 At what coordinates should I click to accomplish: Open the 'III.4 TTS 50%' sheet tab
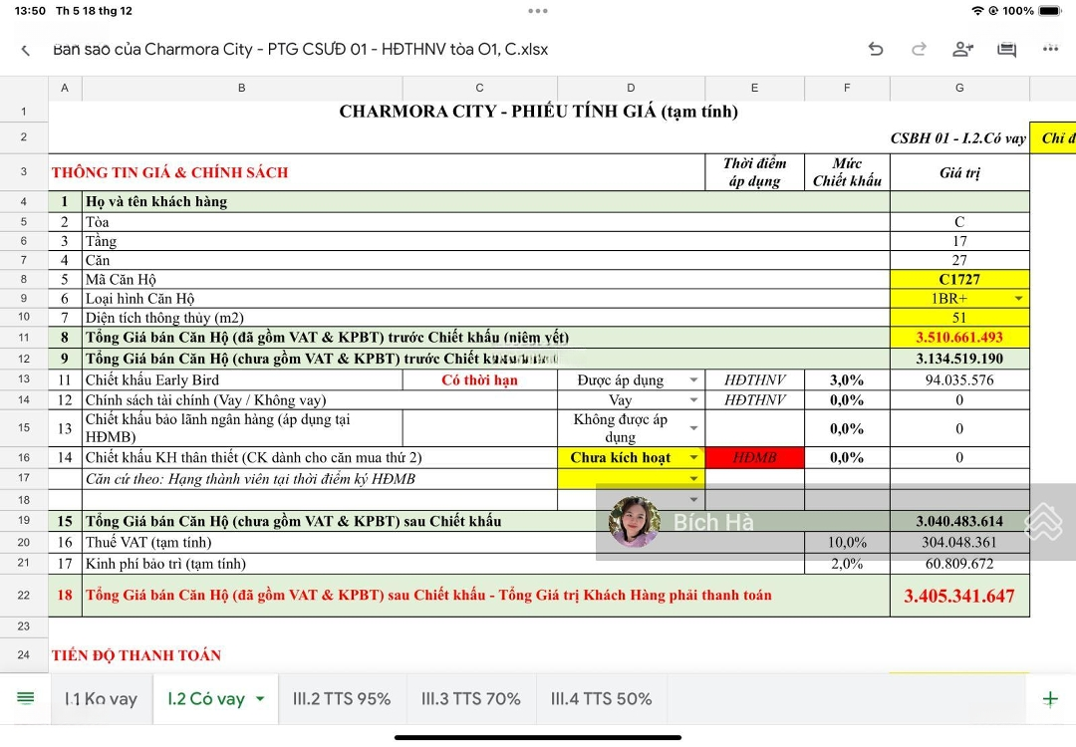[601, 699]
